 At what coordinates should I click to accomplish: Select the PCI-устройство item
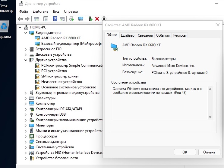(x=54, y=71)
